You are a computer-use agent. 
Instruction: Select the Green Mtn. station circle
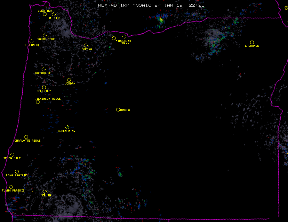click(67, 127)
